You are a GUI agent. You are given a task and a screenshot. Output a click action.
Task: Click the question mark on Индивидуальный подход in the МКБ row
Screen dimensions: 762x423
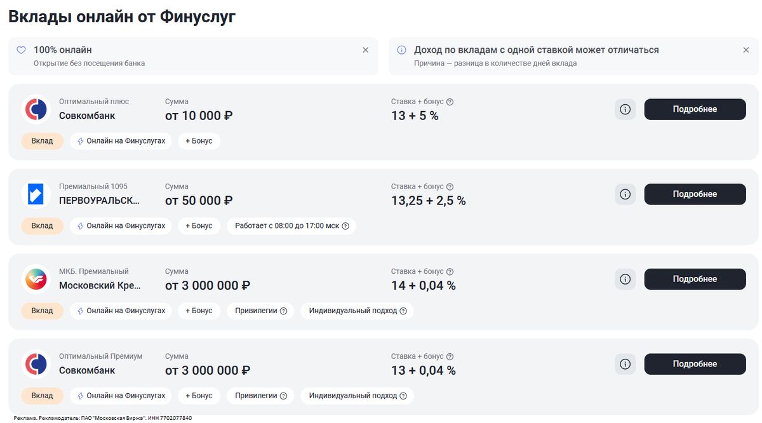[x=403, y=311]
